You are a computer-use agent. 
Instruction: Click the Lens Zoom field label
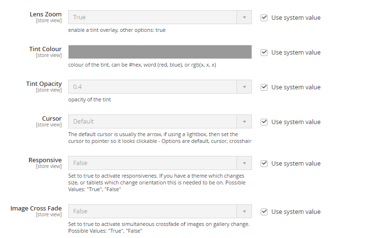pyautogui.click(x=46, y=14)
